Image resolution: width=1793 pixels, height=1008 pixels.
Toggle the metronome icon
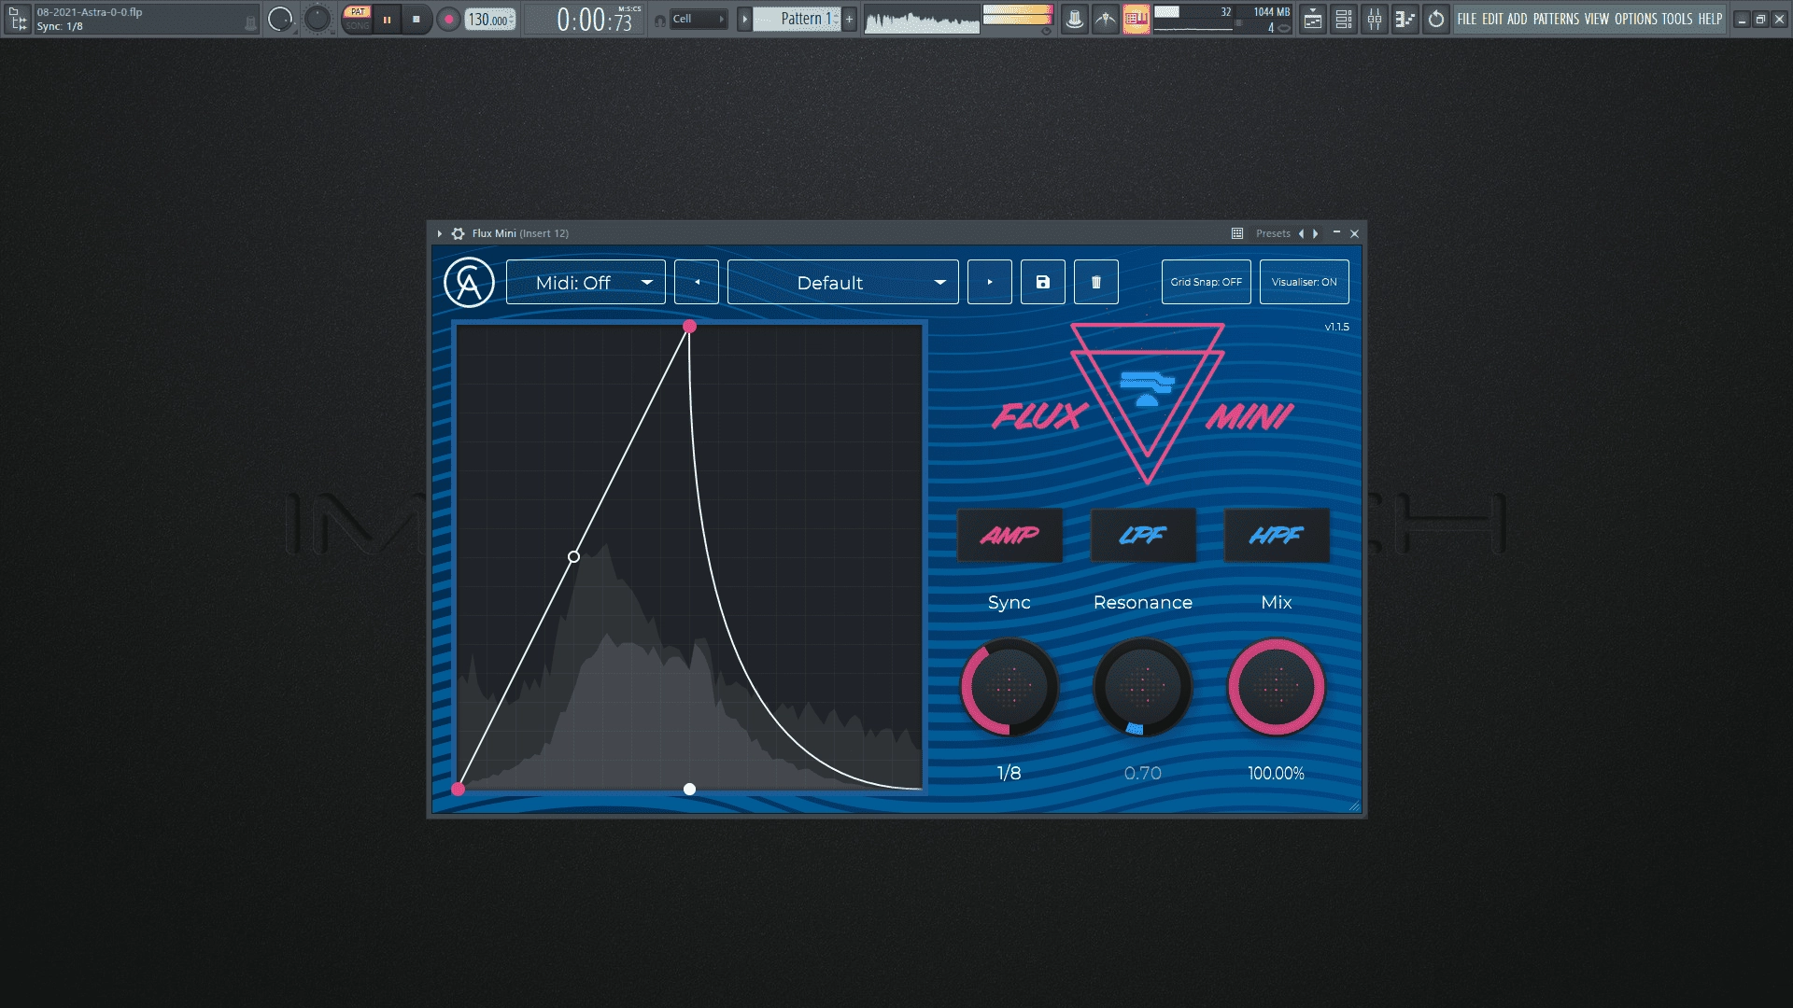[1075, 19]
